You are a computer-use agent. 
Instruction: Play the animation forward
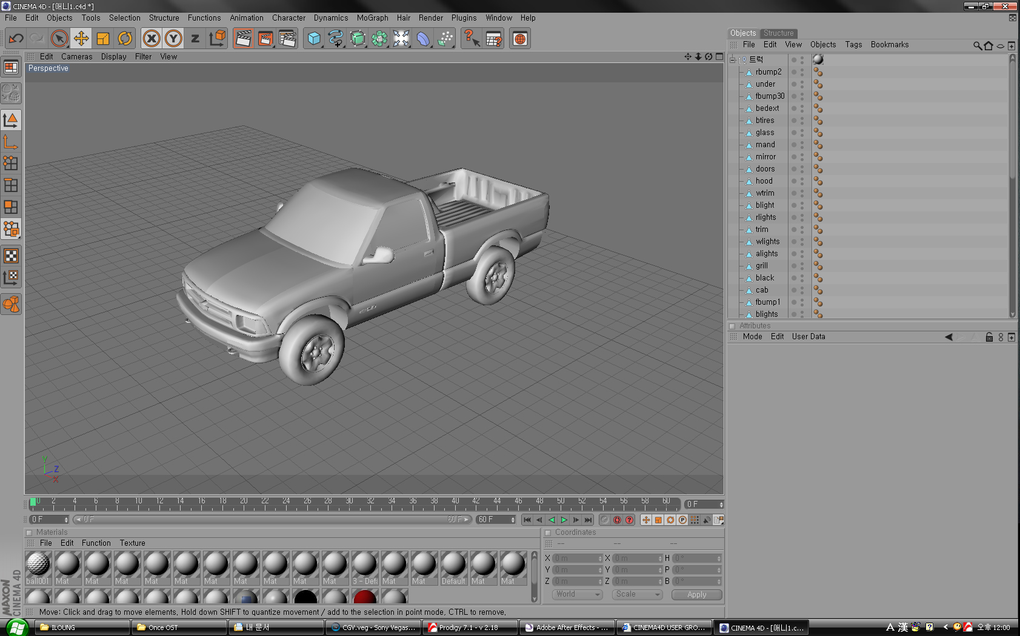(x=564, y=520)
